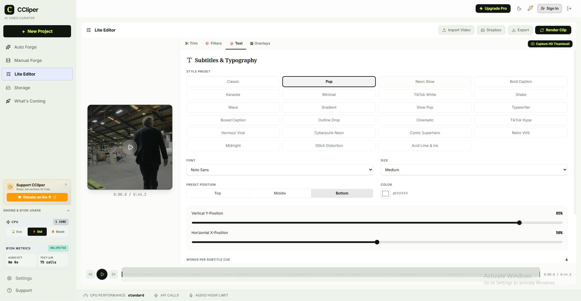581x301 pixels.
Task: Open Auto Forge in sidebar
Action: pos(37,47)
